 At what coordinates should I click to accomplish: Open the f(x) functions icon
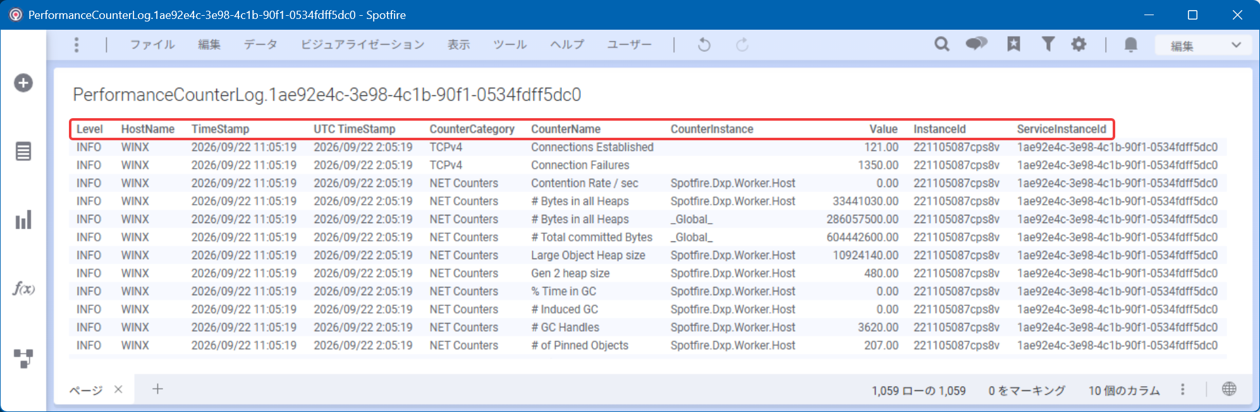pos(23,289)
